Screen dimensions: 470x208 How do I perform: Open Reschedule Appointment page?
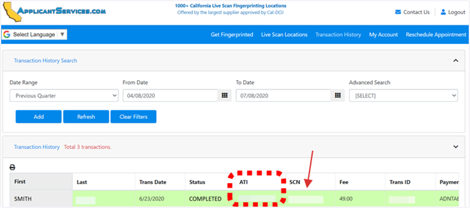tap(436, 34)
